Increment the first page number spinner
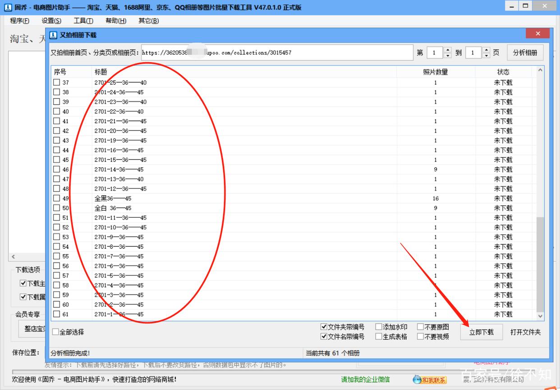Viewport: 560px width, 390px height. tap(447, 50)
